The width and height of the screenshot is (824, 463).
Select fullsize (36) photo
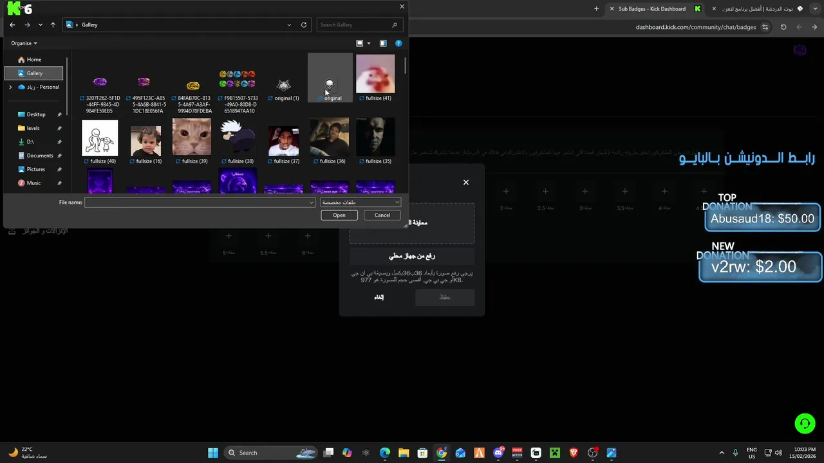point(330,141)
